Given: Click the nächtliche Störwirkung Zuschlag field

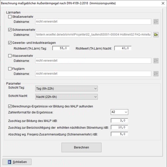Looking at the screenshot, I should pos(119,127).
